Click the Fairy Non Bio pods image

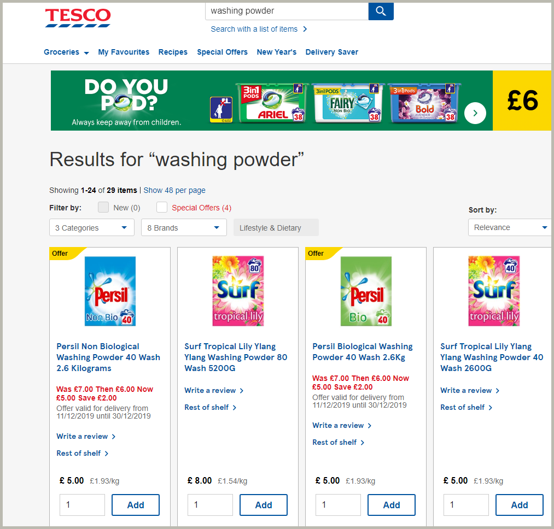pos(347,102)
